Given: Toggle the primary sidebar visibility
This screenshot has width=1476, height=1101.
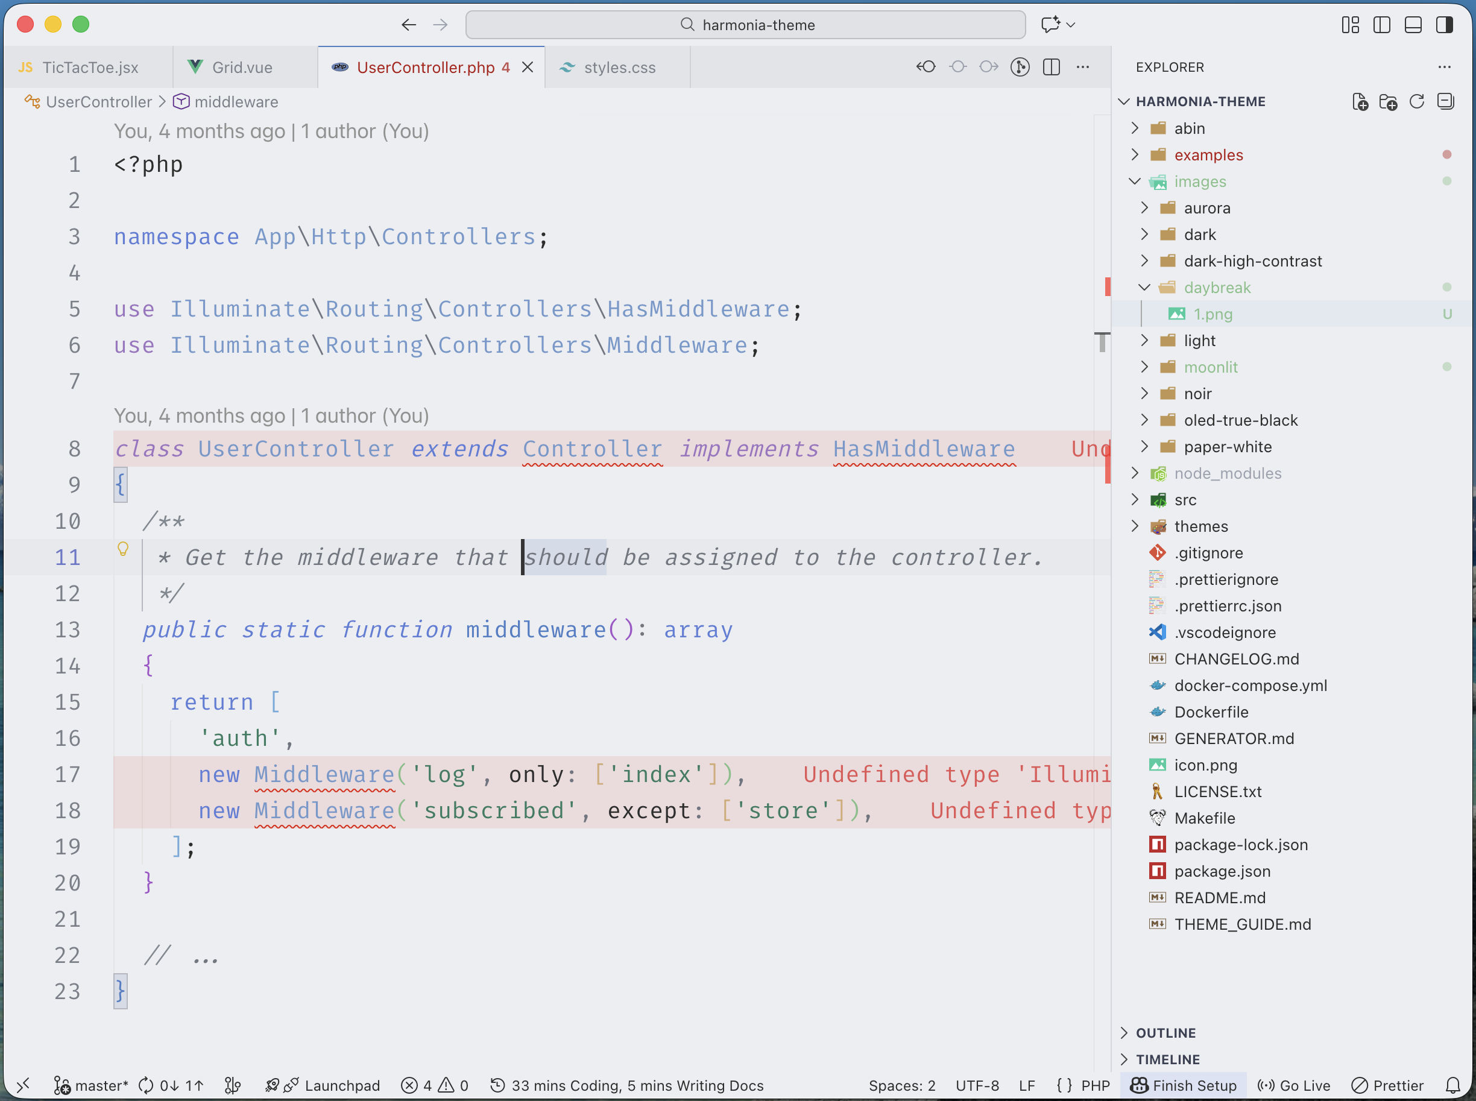Looking at the screenshot, I should (1381, 25).
